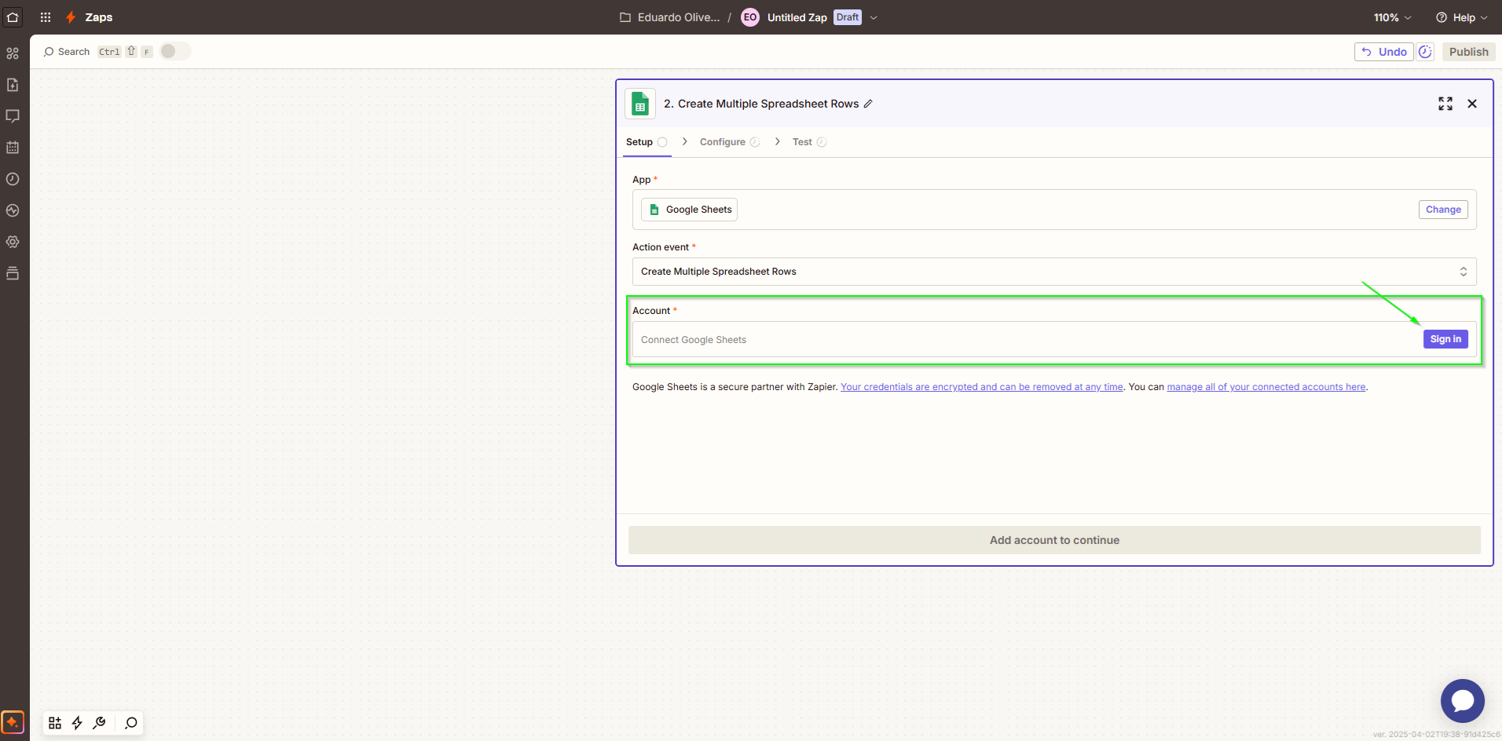
Task: Click the add-step grid icon in bottom toolbar
Action: [55, 723]
